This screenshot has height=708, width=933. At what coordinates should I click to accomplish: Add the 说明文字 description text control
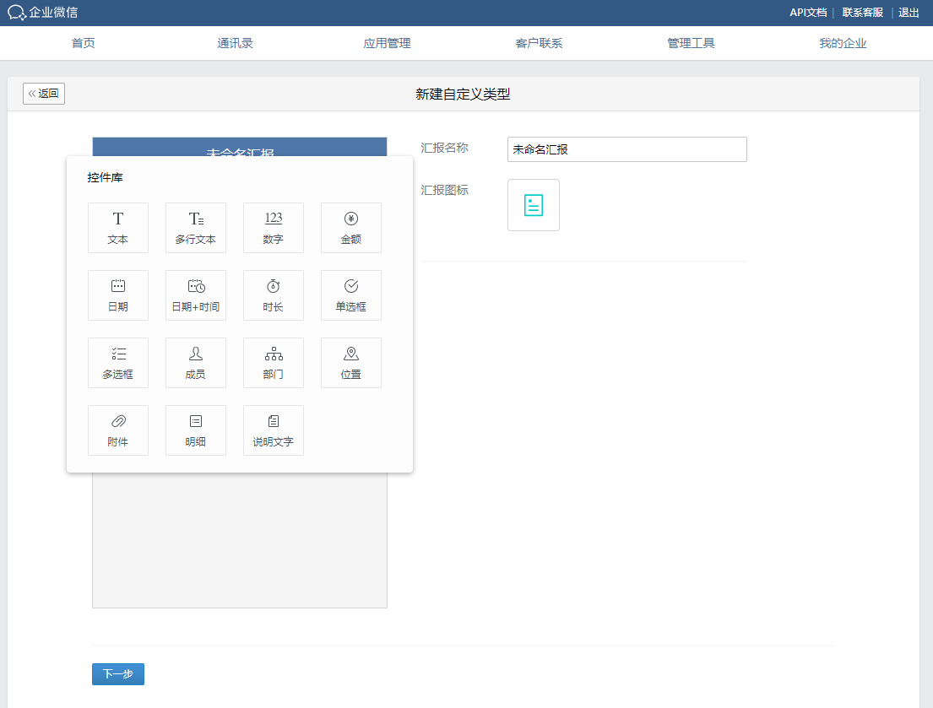tap(273, 430)
